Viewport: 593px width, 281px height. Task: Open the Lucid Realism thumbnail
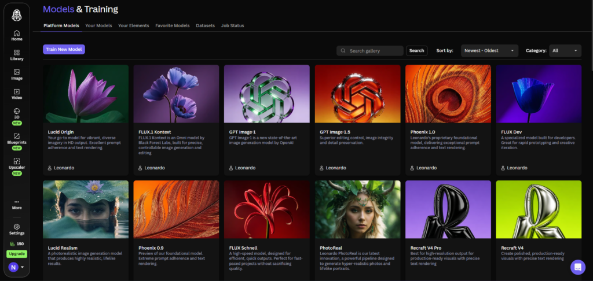pyautogui.click(x=86, y=209)
